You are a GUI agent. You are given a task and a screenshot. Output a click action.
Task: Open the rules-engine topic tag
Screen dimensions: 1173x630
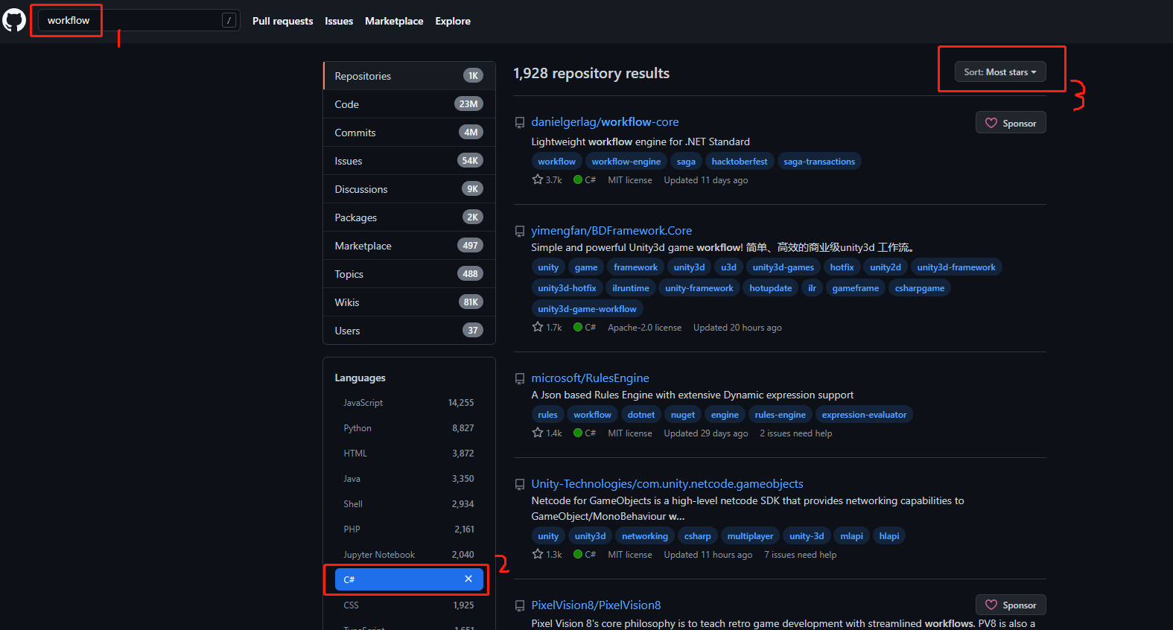tap(780, 415)
